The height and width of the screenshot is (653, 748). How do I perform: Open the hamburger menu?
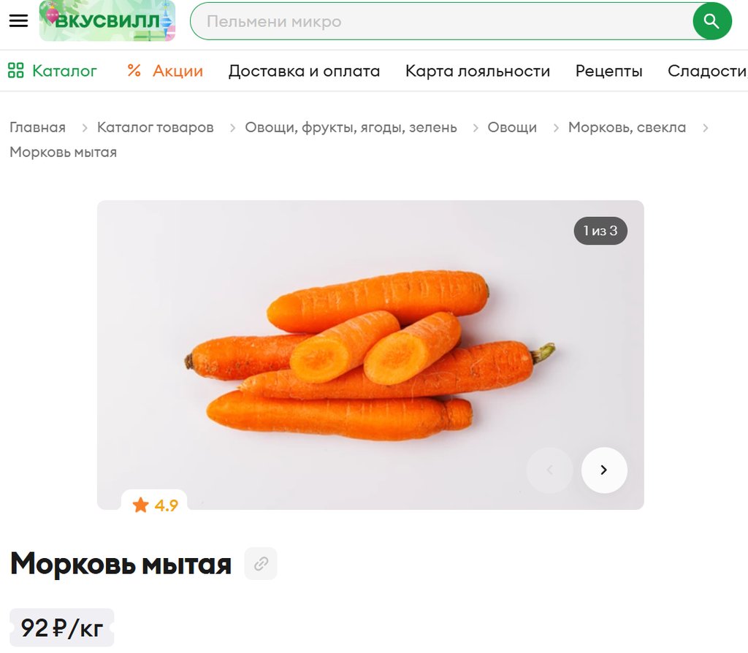18,20
